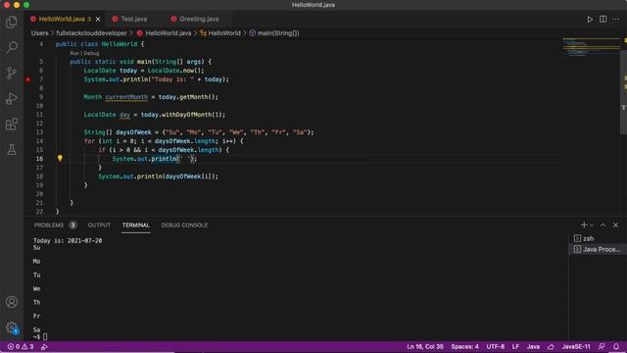Image resolution: width=627 pixels, height=353 pixels.
Task: Change file encoding UTF-8
Action: pos(495,346)
